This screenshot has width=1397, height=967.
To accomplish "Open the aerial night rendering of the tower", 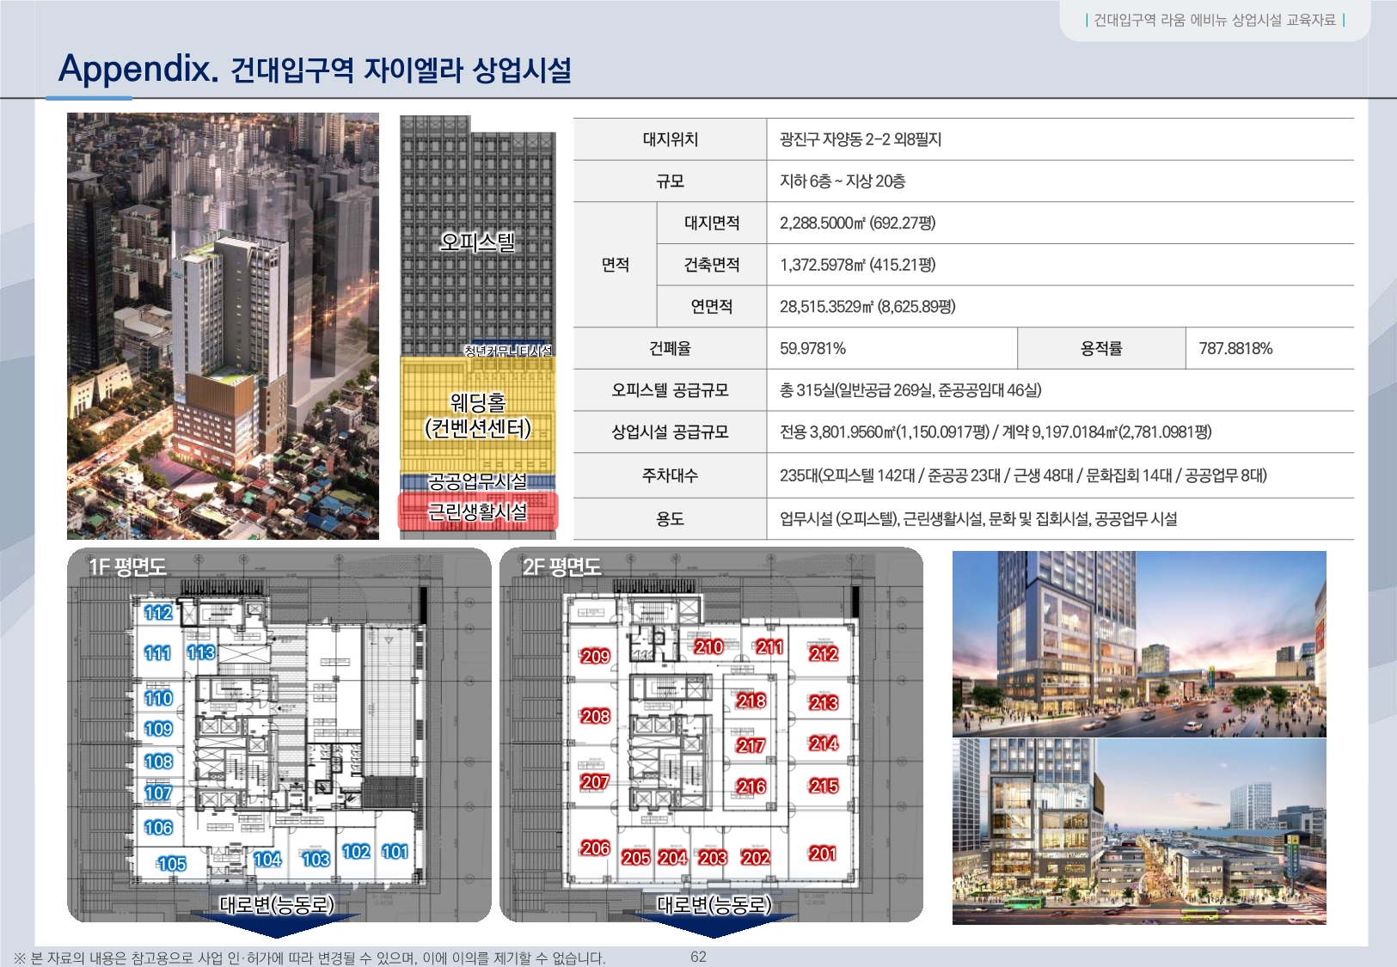I will tap(223, 326).
